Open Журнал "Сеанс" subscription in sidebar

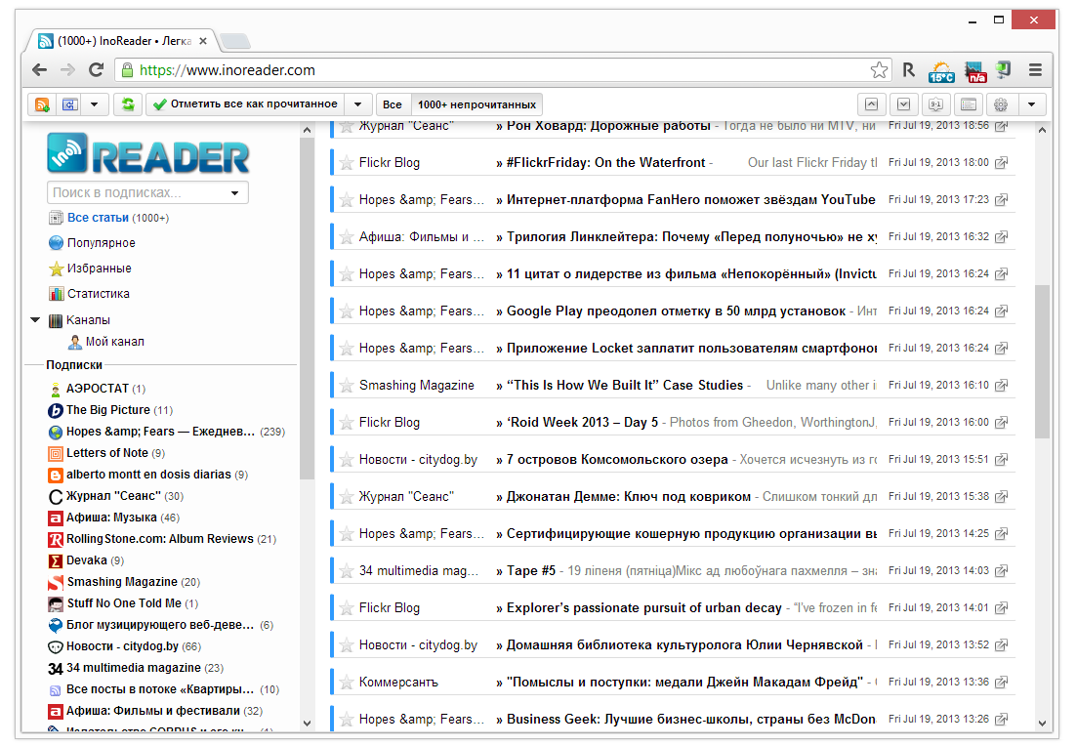[x=114, y=496]
